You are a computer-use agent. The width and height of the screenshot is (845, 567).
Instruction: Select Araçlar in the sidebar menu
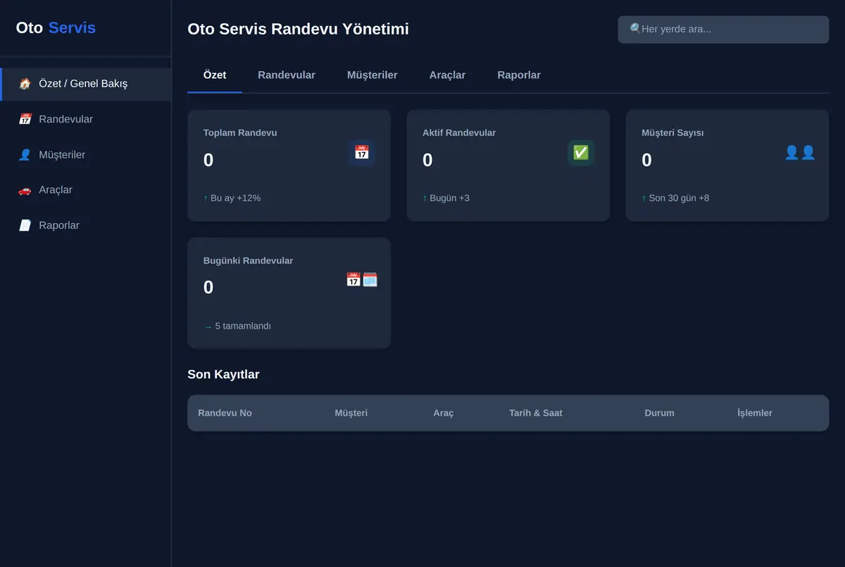(x=85, y=190)
